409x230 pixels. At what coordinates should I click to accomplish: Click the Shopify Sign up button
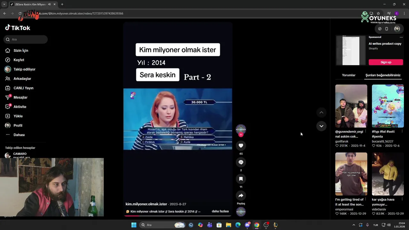pyautogui.click(x=386, y=62)
